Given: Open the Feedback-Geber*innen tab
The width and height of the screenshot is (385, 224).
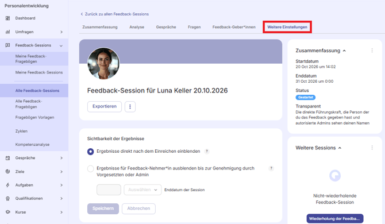Looking at the screenshot, I should 234,27.
